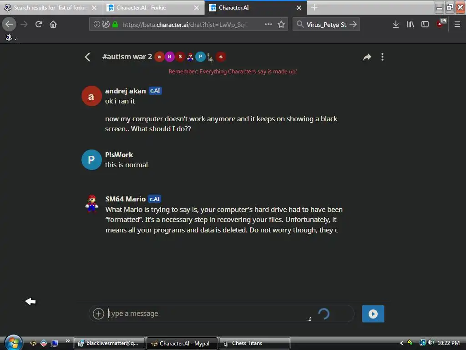This screenshot has height=350, width=466.
Task: Click the network tray icon
Action: (x=422, y=343)
